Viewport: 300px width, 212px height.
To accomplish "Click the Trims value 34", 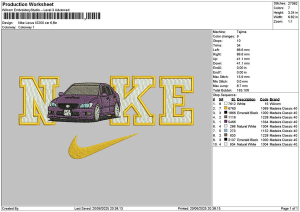I will pos(238,45).
